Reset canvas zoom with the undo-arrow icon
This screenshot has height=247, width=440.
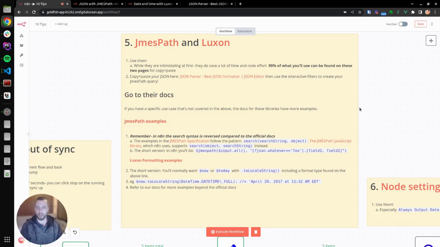point(75,232)
